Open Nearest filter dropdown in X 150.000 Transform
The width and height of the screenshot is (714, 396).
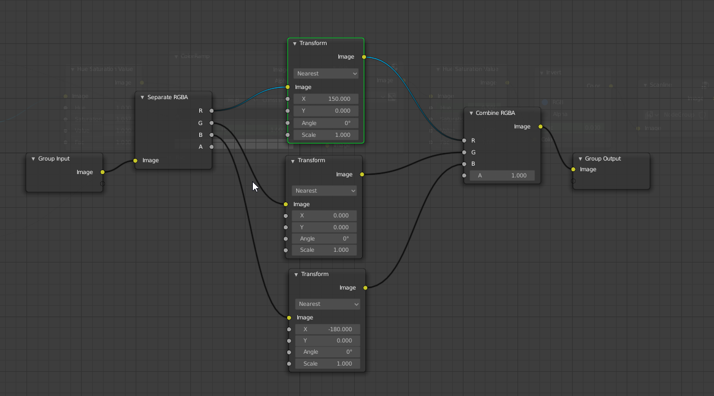pos(326,73)
